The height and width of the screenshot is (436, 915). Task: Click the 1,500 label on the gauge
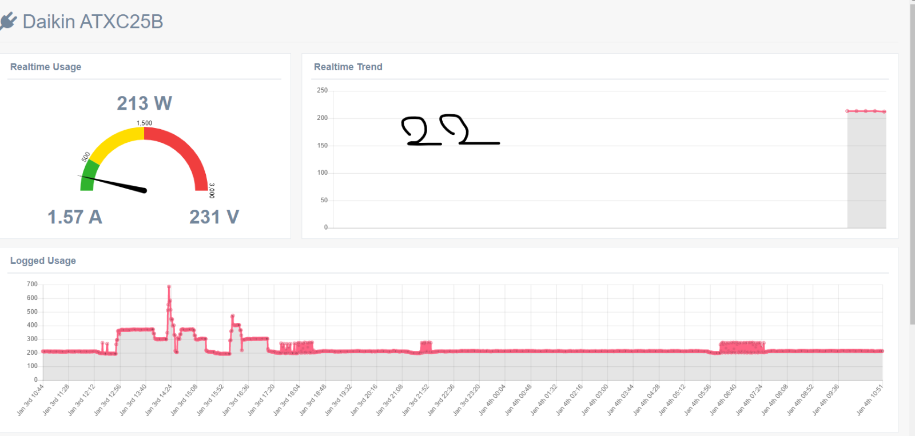[144, 123]
